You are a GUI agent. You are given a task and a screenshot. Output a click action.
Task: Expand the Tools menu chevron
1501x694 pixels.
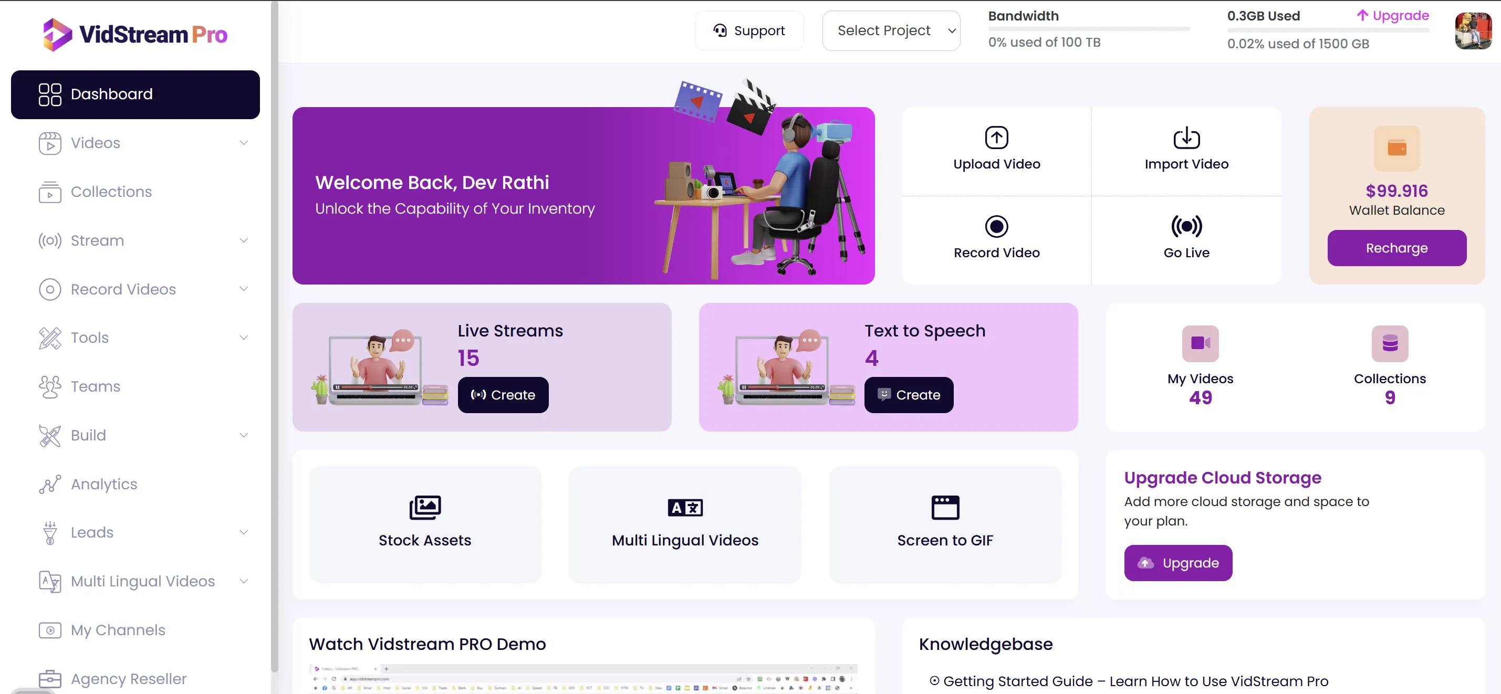click(244, 338)
